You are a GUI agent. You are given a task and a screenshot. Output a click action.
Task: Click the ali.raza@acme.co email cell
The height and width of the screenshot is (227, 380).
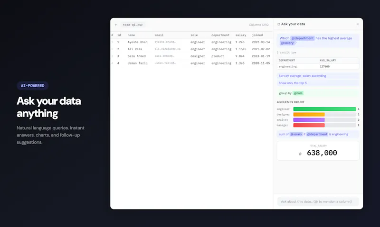coord(168,49)
